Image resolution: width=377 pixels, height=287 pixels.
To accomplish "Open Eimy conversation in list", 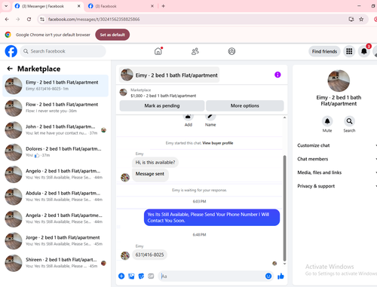I will point(56,86).
